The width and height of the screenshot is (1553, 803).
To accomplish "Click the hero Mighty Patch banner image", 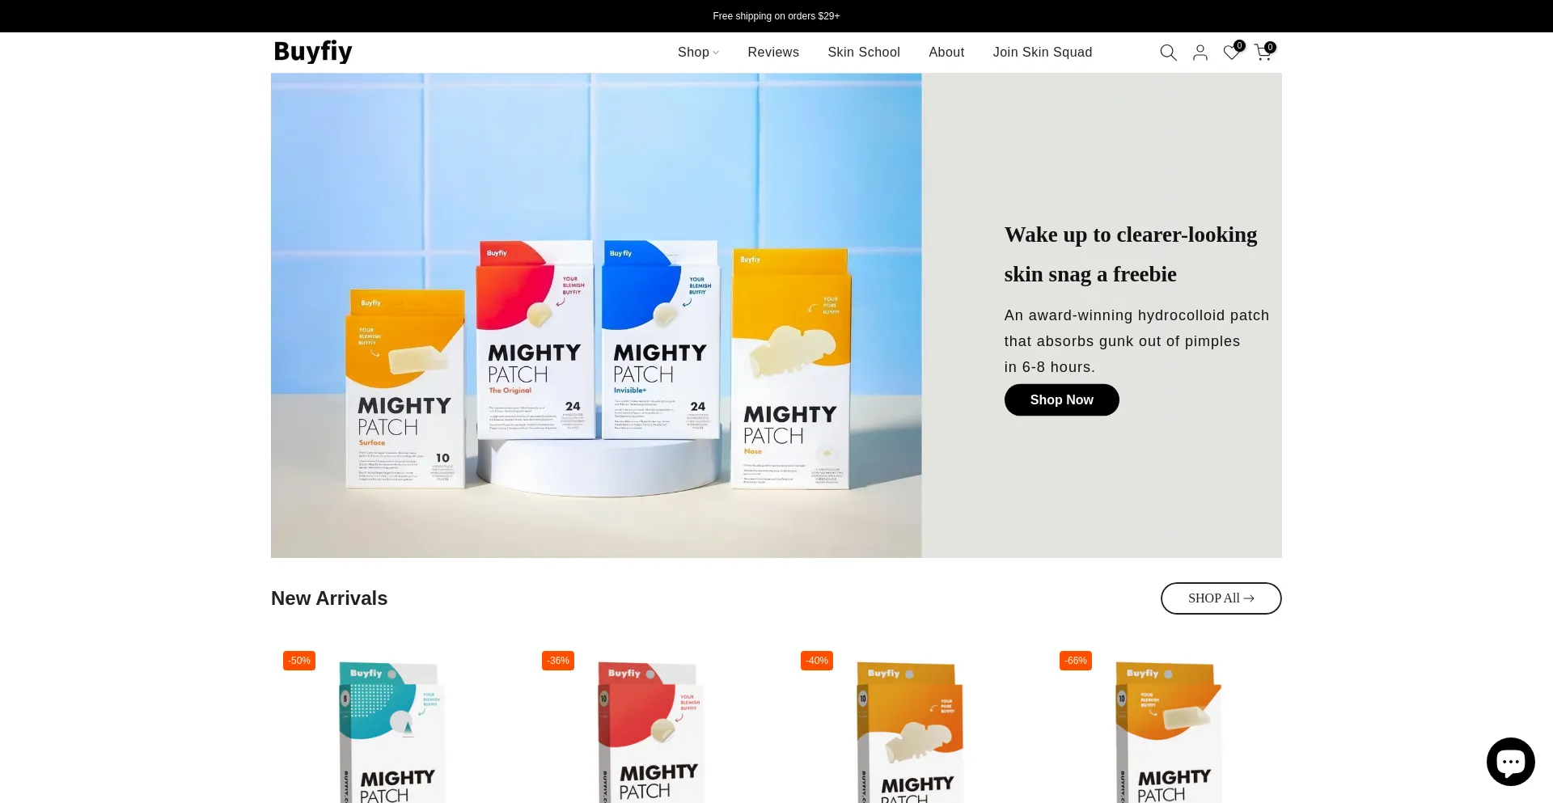I will [x=596, y=315].
